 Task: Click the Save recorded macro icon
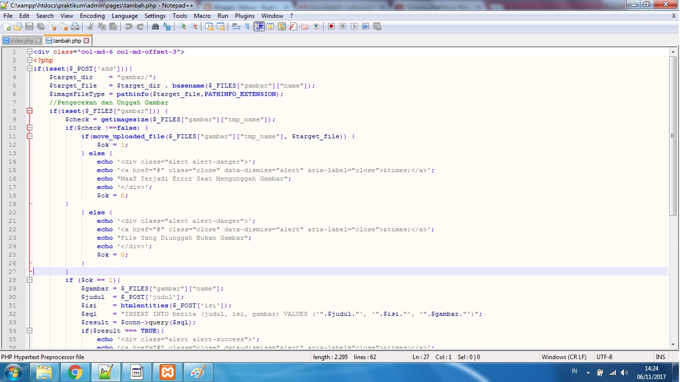(377, 26)
